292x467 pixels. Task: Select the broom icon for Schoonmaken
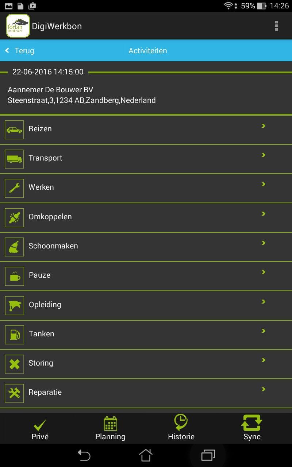point(14,247)
